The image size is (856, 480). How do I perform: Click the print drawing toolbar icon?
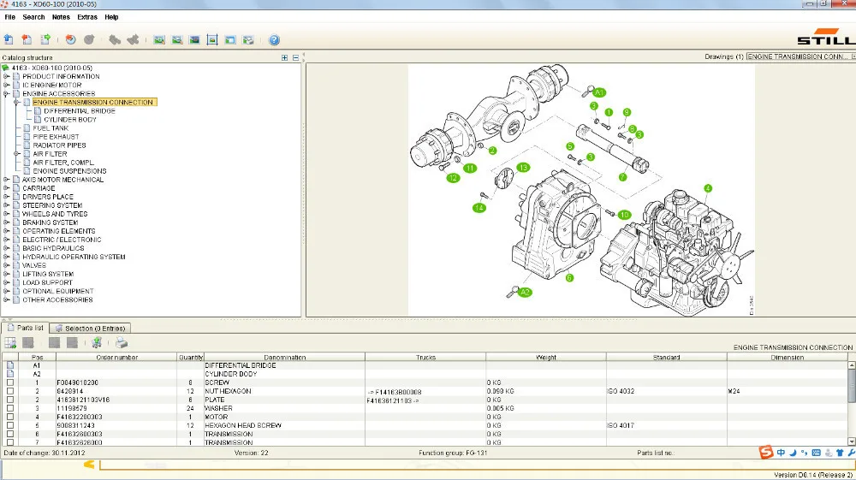point(248,40)
